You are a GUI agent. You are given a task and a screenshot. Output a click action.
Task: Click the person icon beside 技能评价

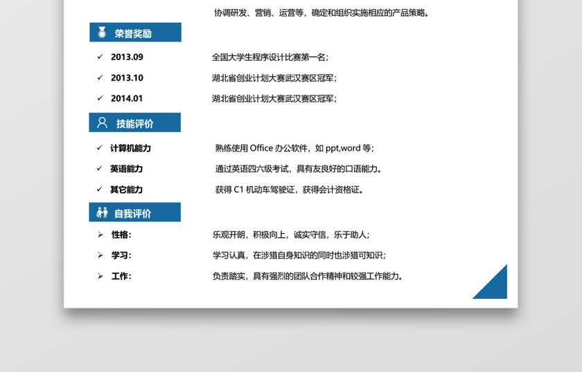[102, 122]
